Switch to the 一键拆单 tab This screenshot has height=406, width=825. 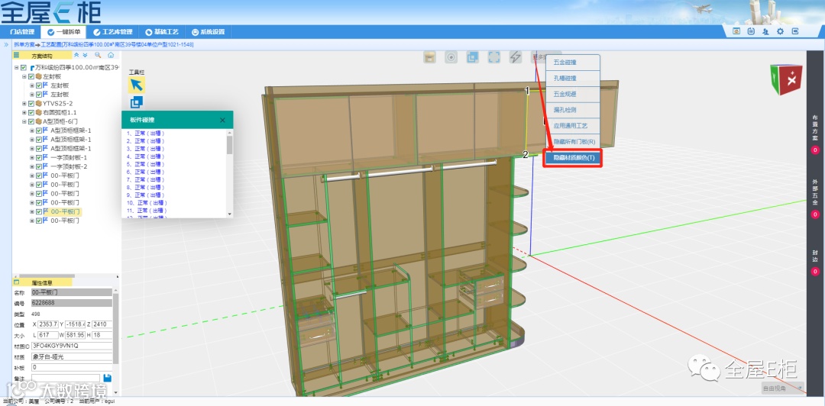point(63,32)
